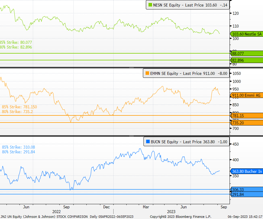
Task: Click the 2023 year label on the time axis
Action: coord(171,212)
